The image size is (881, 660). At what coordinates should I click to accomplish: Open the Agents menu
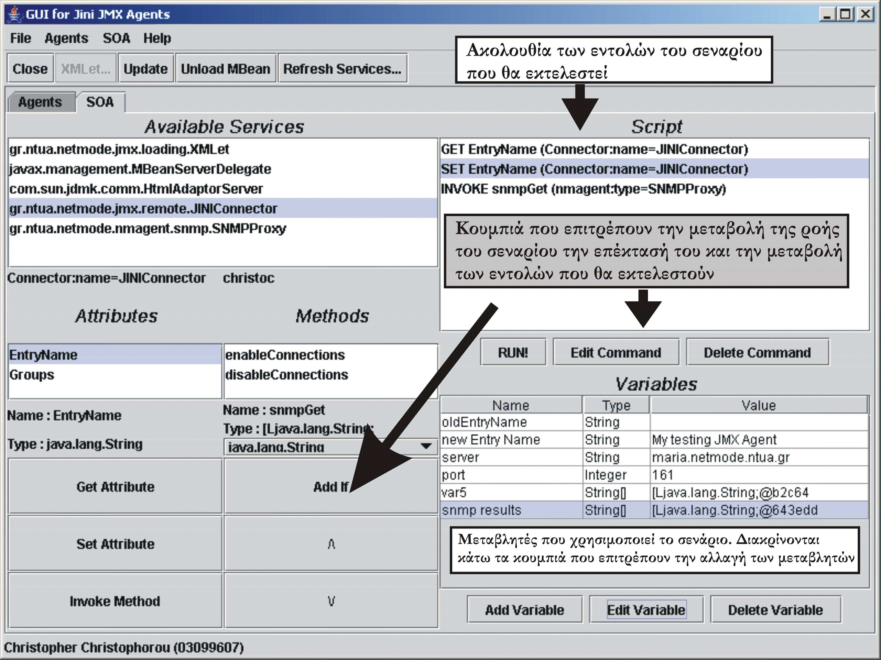click(66, 38)
